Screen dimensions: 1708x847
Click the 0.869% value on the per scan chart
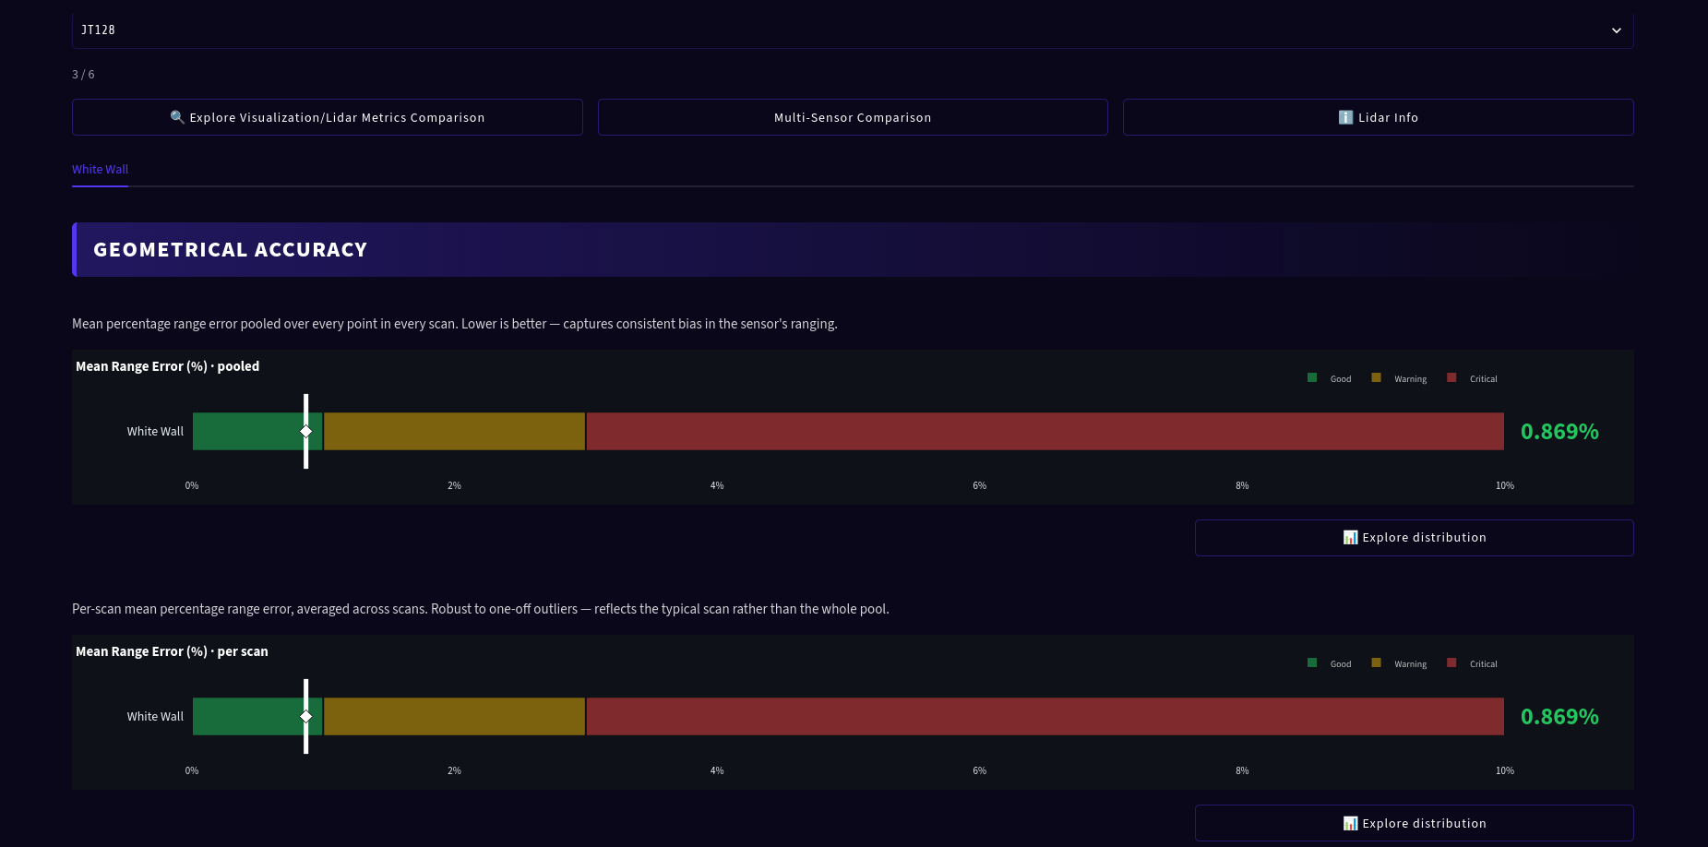pyautogui.click(x=1559, y=717)
